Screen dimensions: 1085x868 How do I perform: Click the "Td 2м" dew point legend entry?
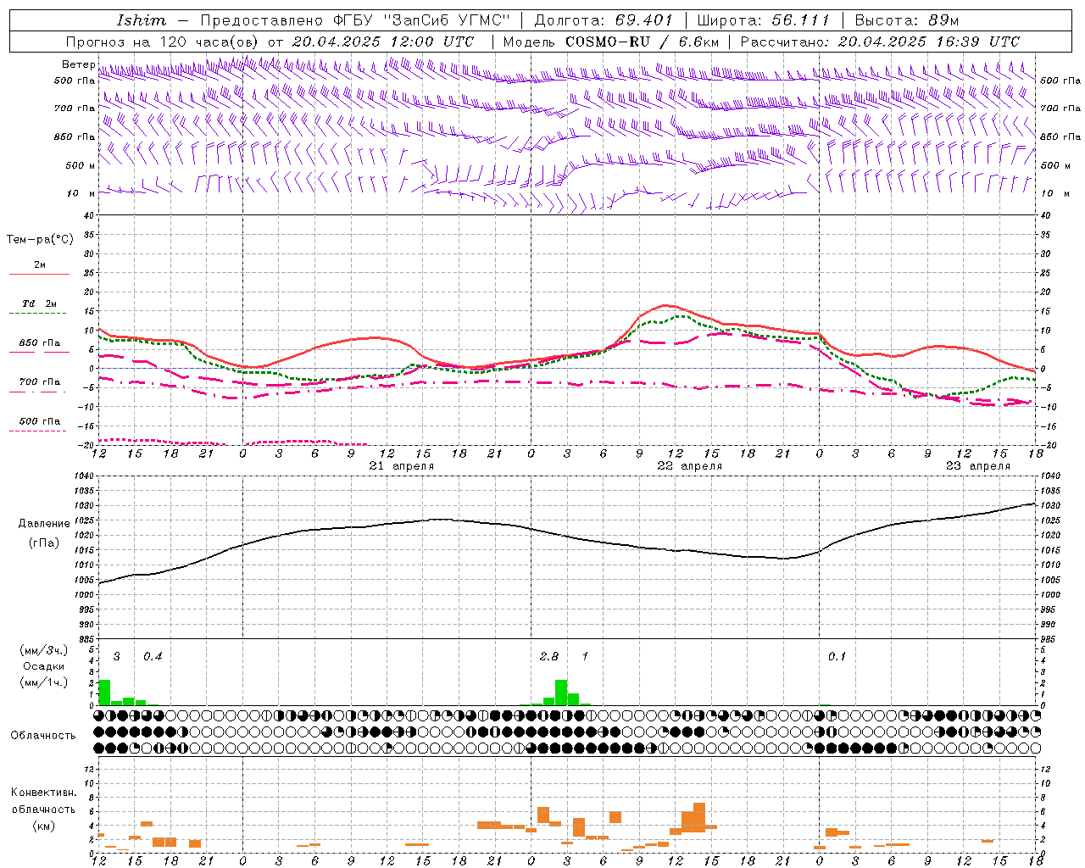[x=39, y=303]
